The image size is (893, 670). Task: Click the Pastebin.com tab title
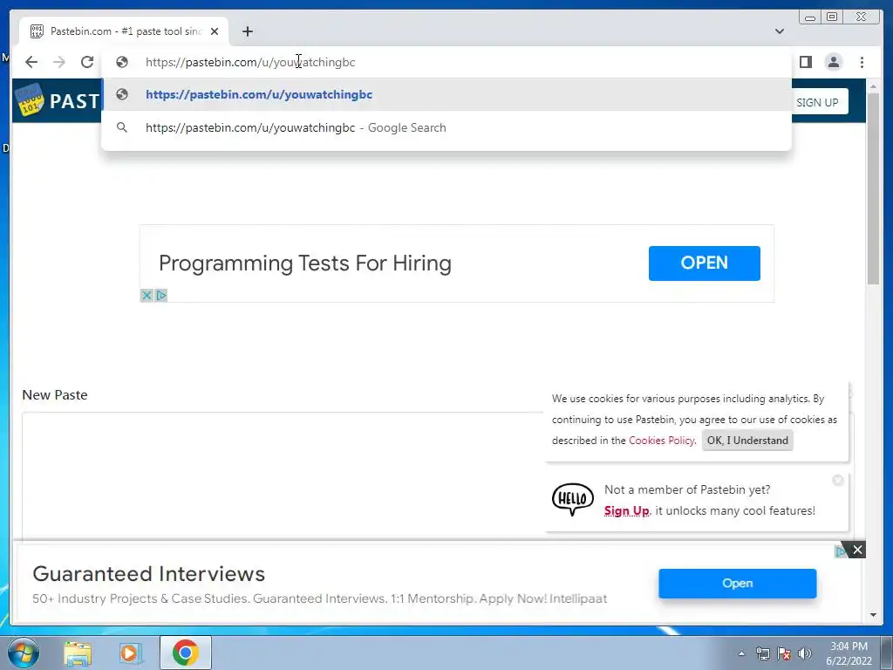(x=126, y=31)
